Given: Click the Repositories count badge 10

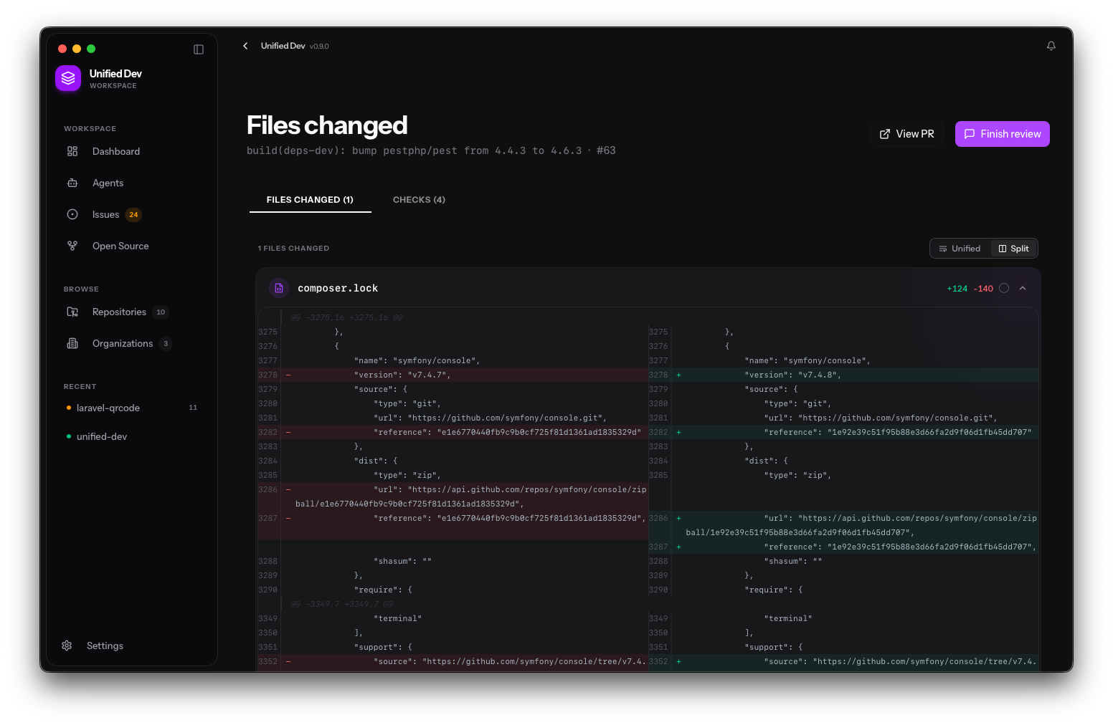Looking at the screenshot, I should (x=161, y=312).
